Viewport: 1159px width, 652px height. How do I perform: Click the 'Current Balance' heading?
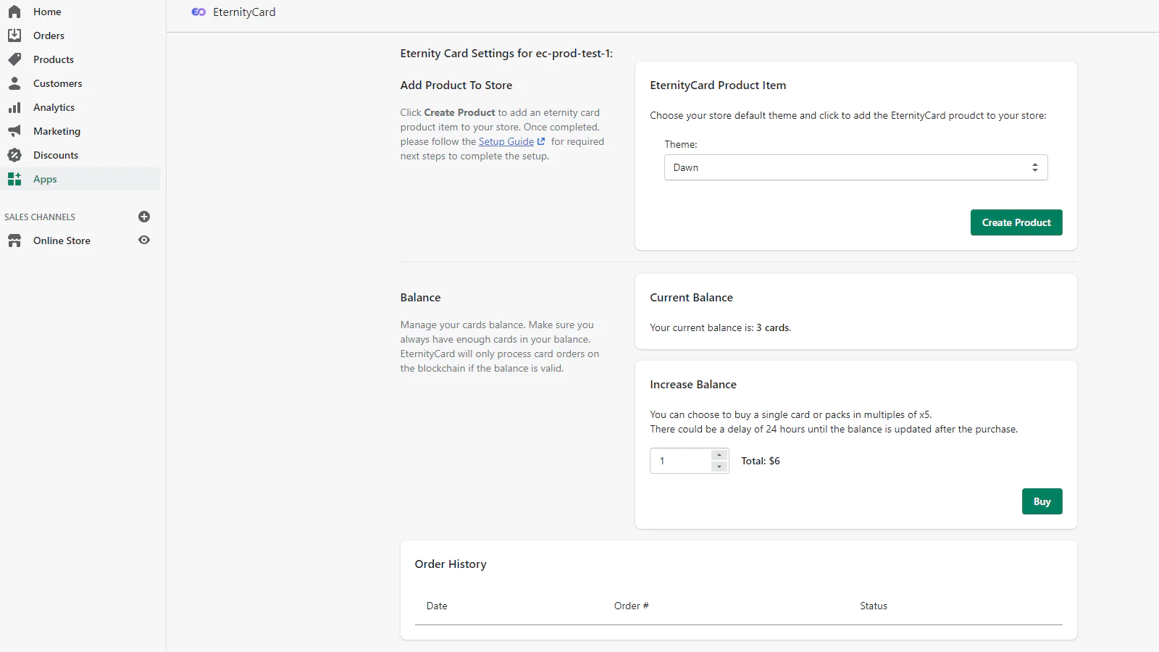[x=691, y=297]
